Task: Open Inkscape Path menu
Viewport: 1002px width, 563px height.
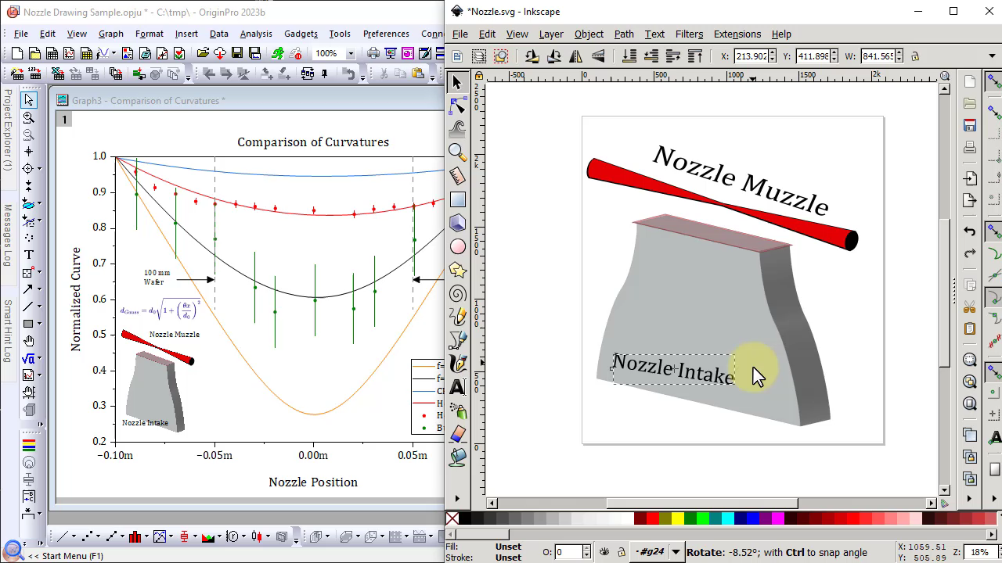Action: click(x=624, y=34)
